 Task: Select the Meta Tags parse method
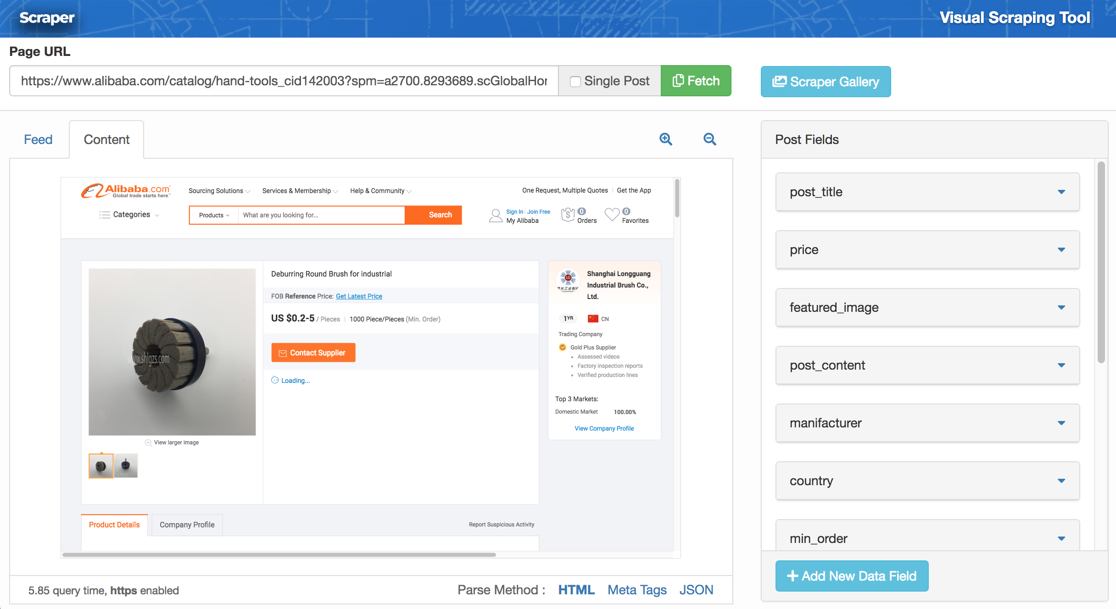tap(637, 590)
